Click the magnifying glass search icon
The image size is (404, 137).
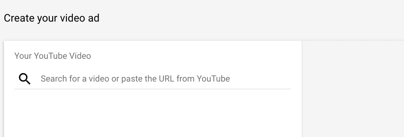click(x=25, y=79)
